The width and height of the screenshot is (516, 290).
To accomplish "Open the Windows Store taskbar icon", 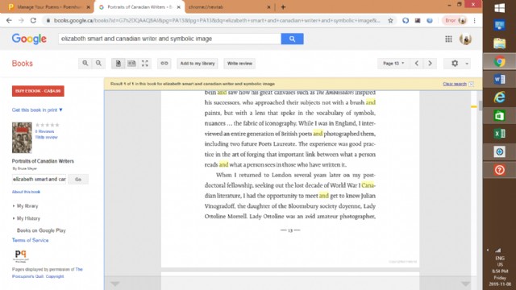I will tap(500, 115).
